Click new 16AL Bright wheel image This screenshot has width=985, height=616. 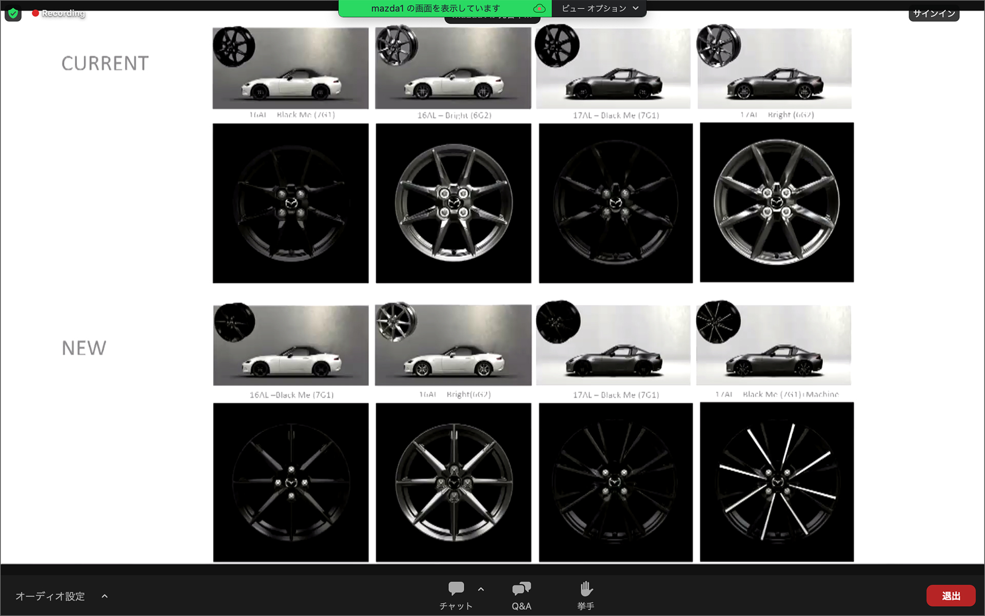[454, 482]
